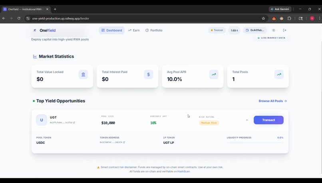
Task: Open the HashScan link
Action: [x=183, y=171]
